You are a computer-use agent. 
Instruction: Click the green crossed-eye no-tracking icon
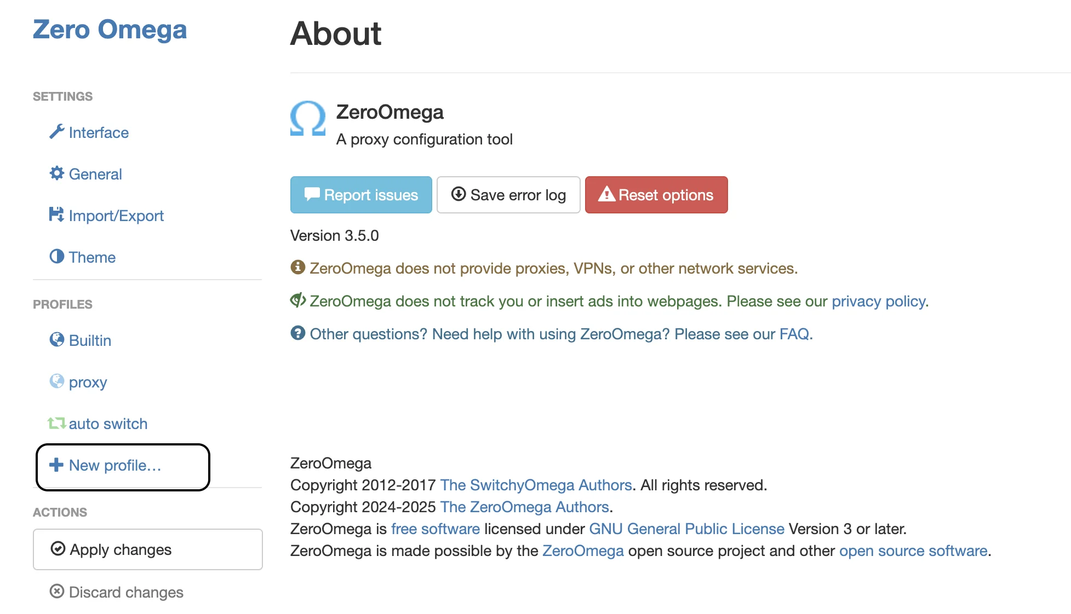click(x=298, y=300)
